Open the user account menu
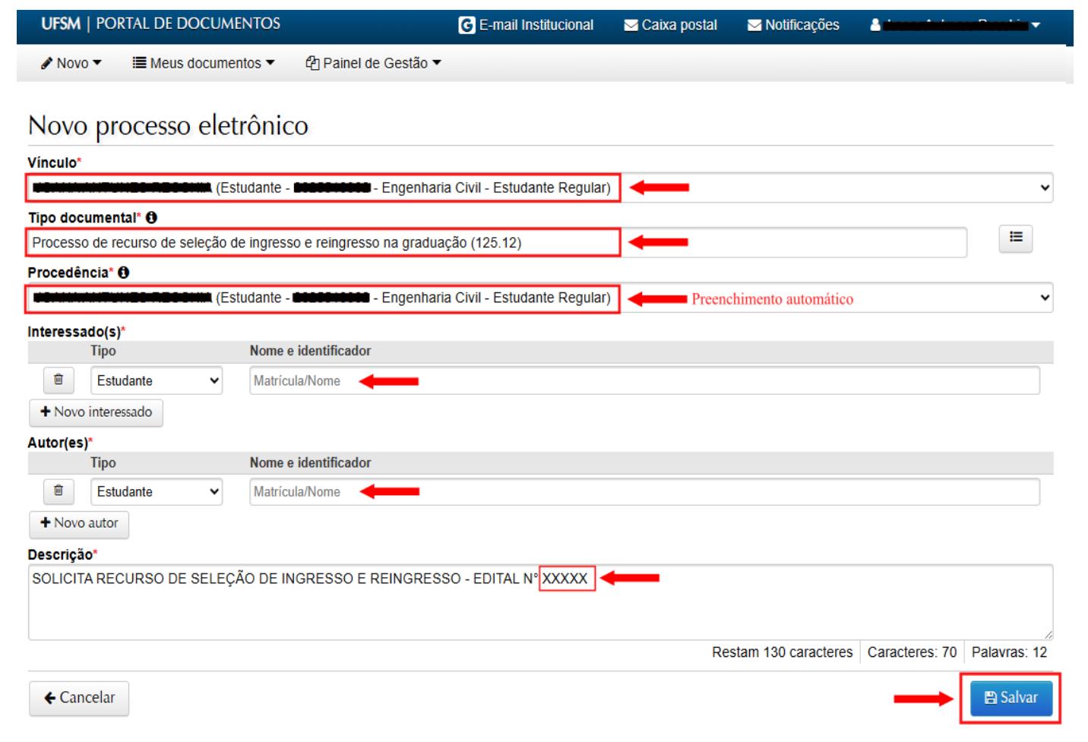This screenshot has height=742, width=1088. coord(955,25)
